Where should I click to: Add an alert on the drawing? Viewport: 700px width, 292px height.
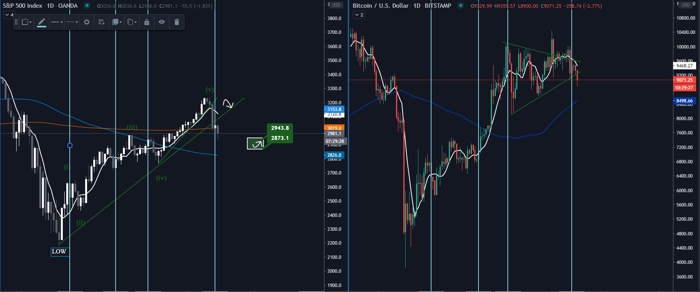pos(101,22)
